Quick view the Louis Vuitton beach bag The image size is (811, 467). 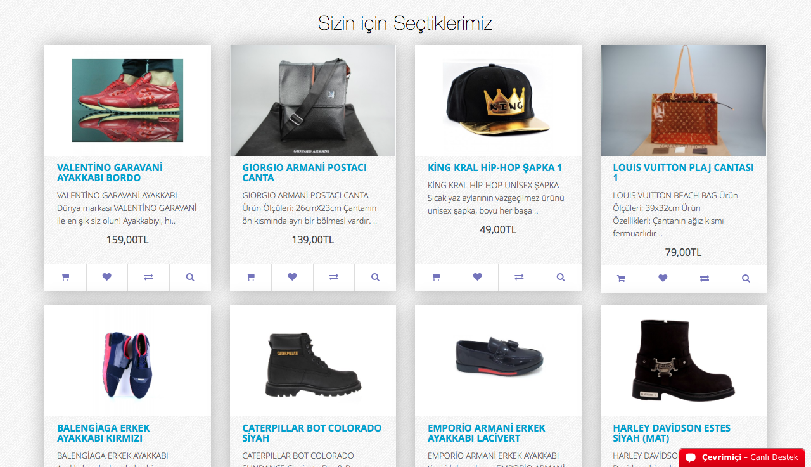(746, 278)
